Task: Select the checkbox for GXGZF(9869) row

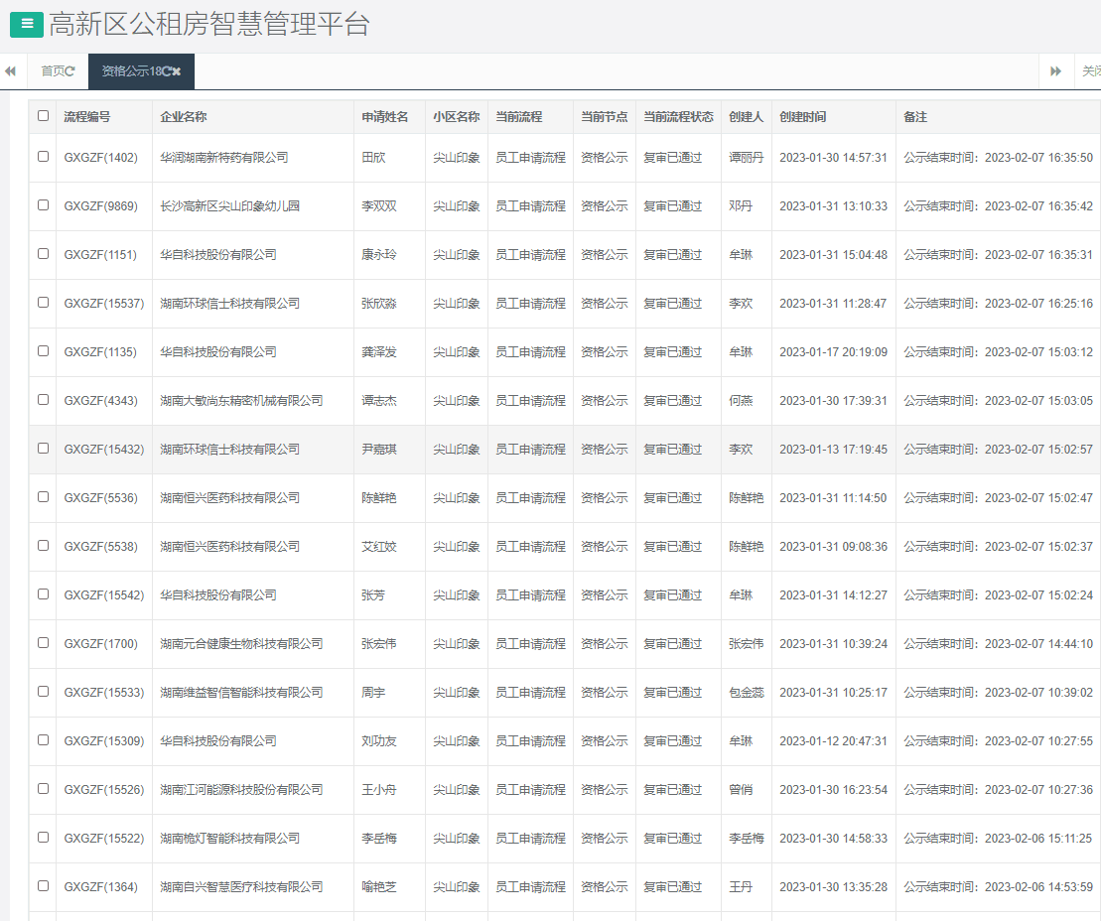Action: (43, 205)
